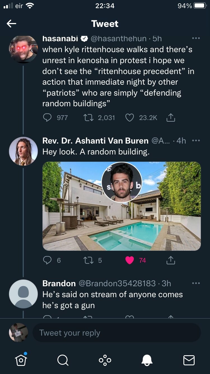Share hasanabi's tweet
Image resolution: width=210 pixels, height=374 pixels.
pyautogui.click(x=171, y=118)
